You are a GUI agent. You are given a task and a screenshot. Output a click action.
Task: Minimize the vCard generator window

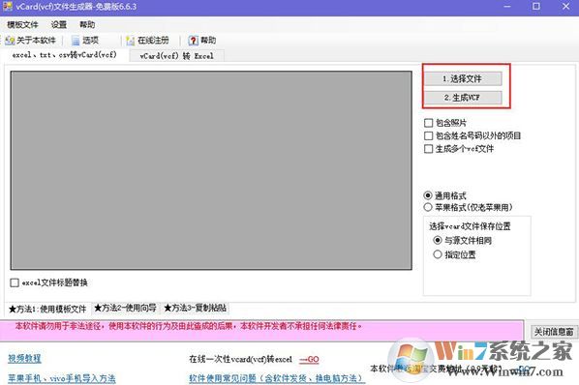pos(507,7)
